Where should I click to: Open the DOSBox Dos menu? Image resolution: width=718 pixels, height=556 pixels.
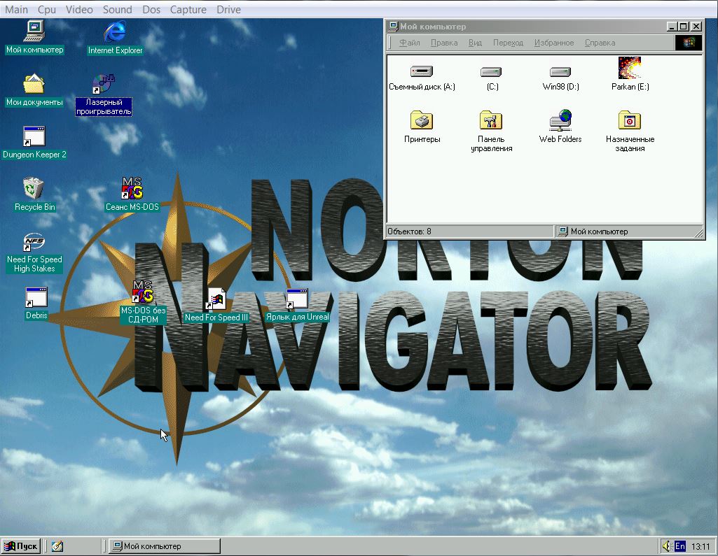click(x=151, y=9)
